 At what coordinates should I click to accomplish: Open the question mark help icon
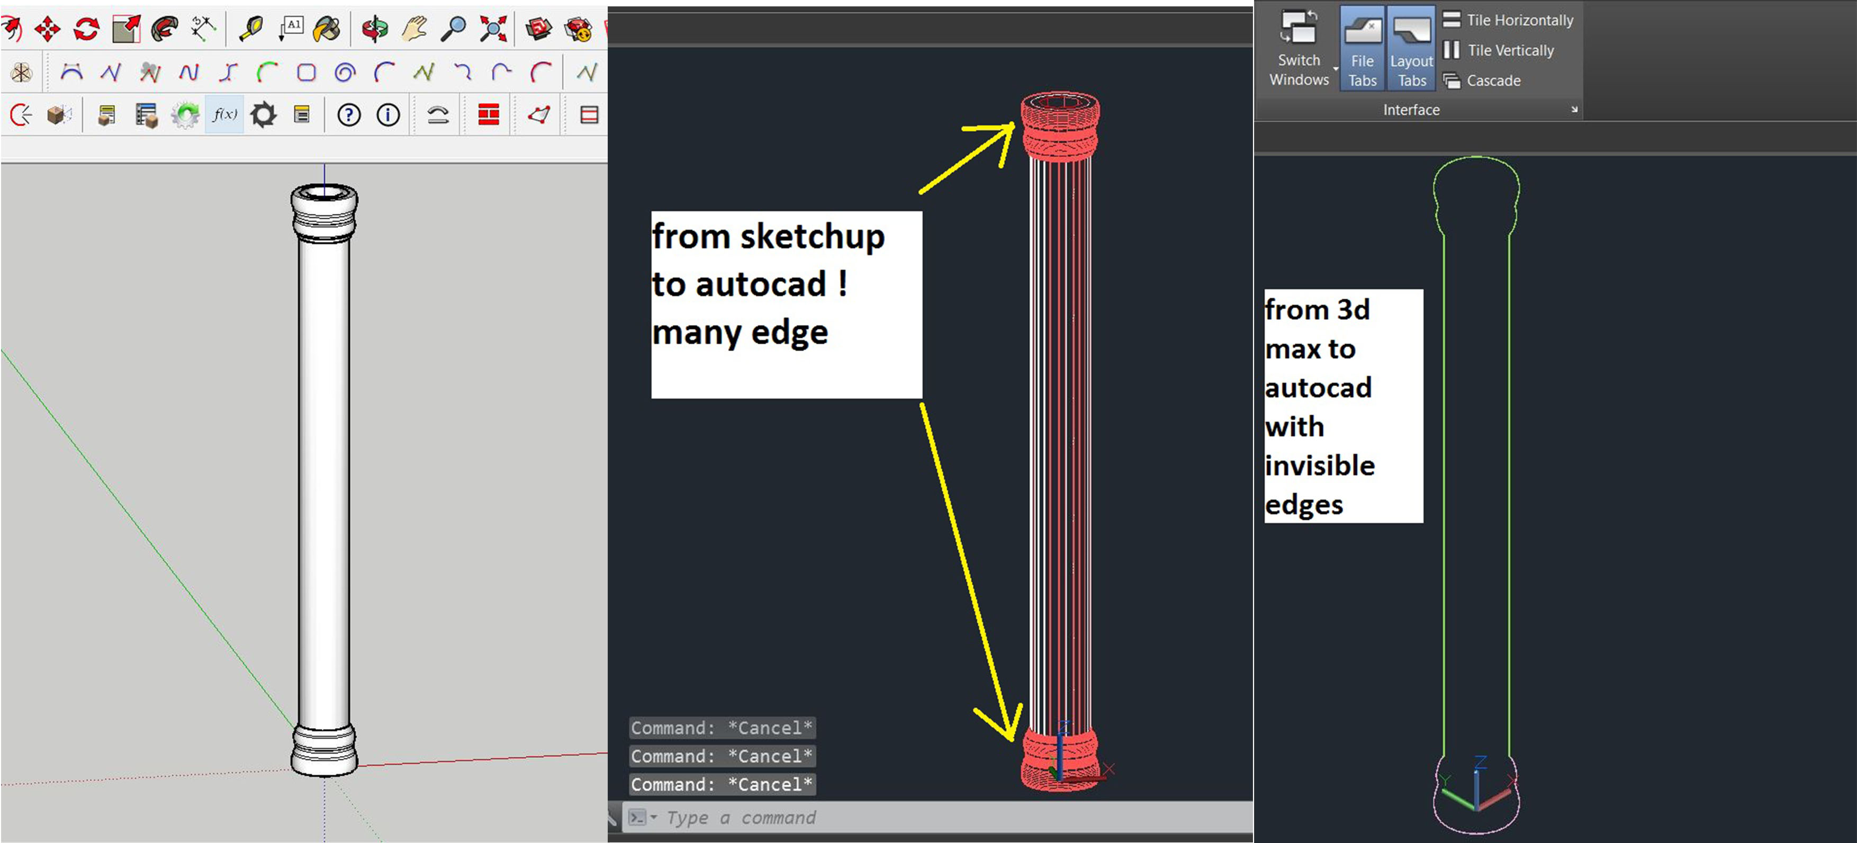point(349,115)
